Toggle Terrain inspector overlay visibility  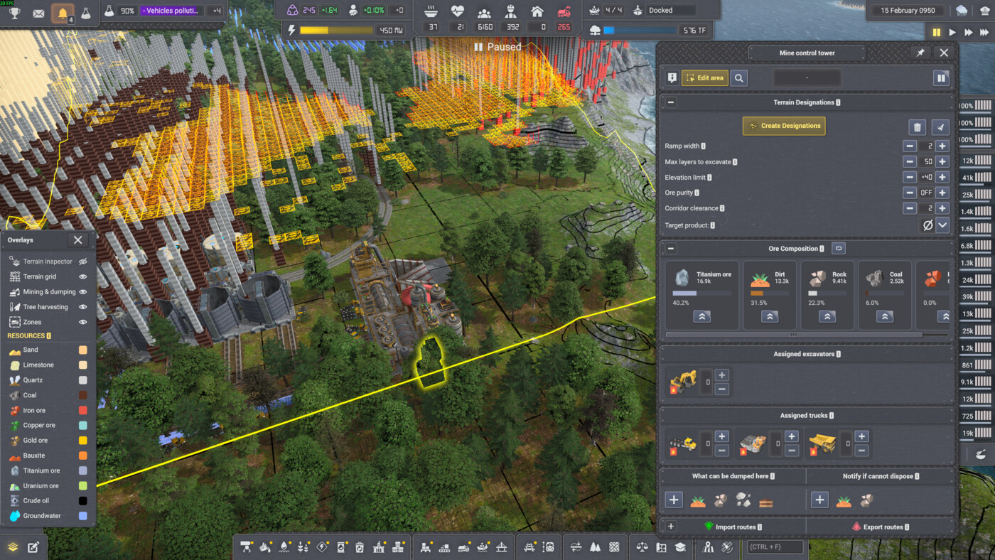click(83, 262)
